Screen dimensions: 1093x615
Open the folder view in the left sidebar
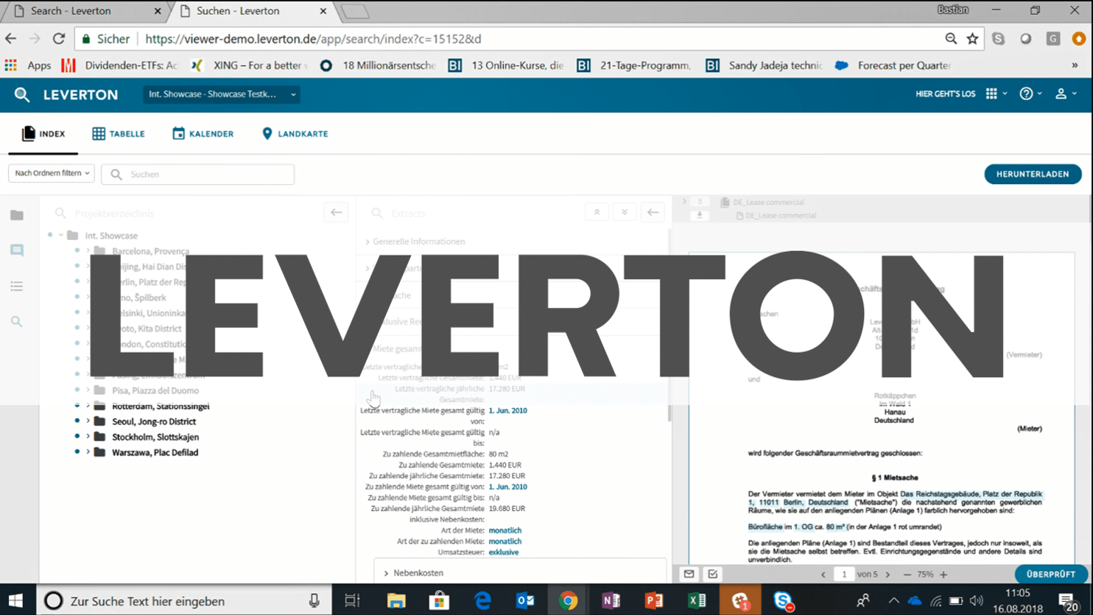point(17,215)
